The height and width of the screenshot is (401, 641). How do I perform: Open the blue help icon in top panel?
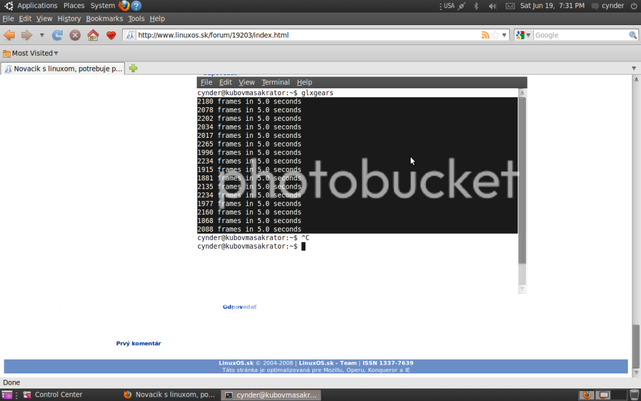(x=136, y=6)
